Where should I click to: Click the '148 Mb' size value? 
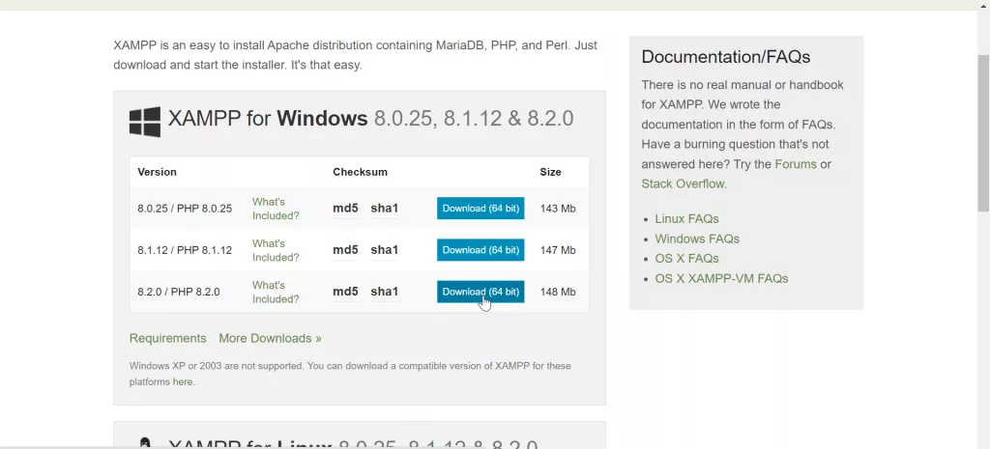(558, 292)
